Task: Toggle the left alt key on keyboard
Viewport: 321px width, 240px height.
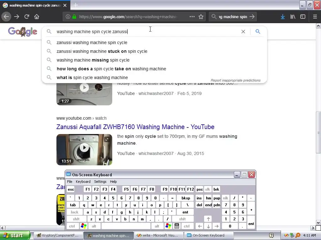Action: click(x=94, y=226)
